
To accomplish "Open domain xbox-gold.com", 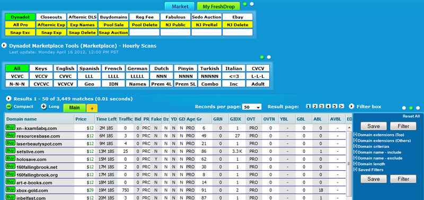I will point(32,190).
